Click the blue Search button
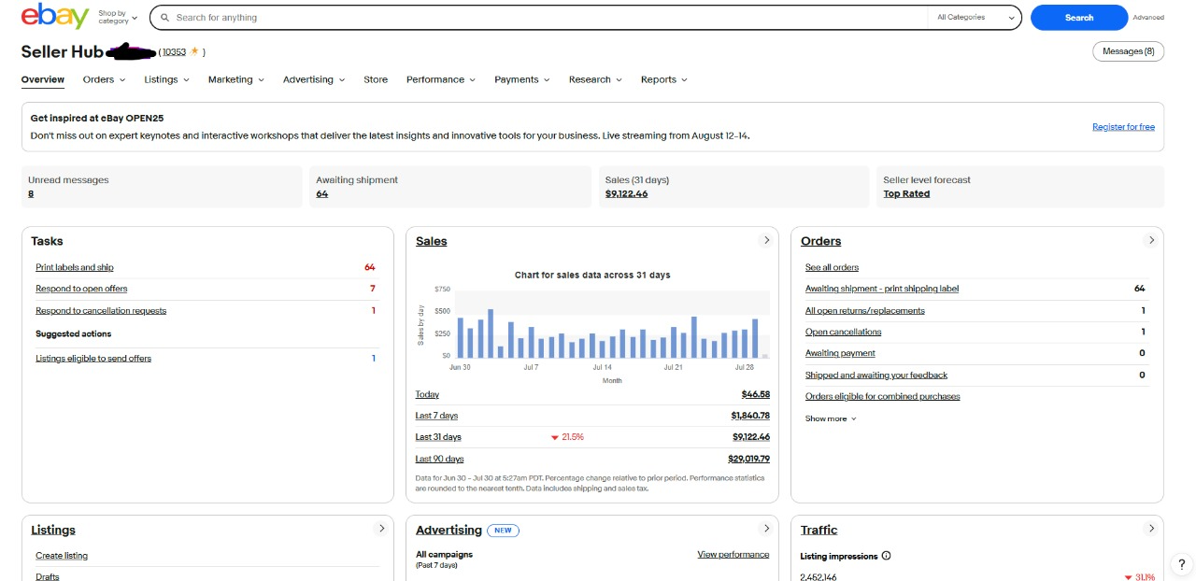Screen dimensions: 1196x581 click(1079, 18)
